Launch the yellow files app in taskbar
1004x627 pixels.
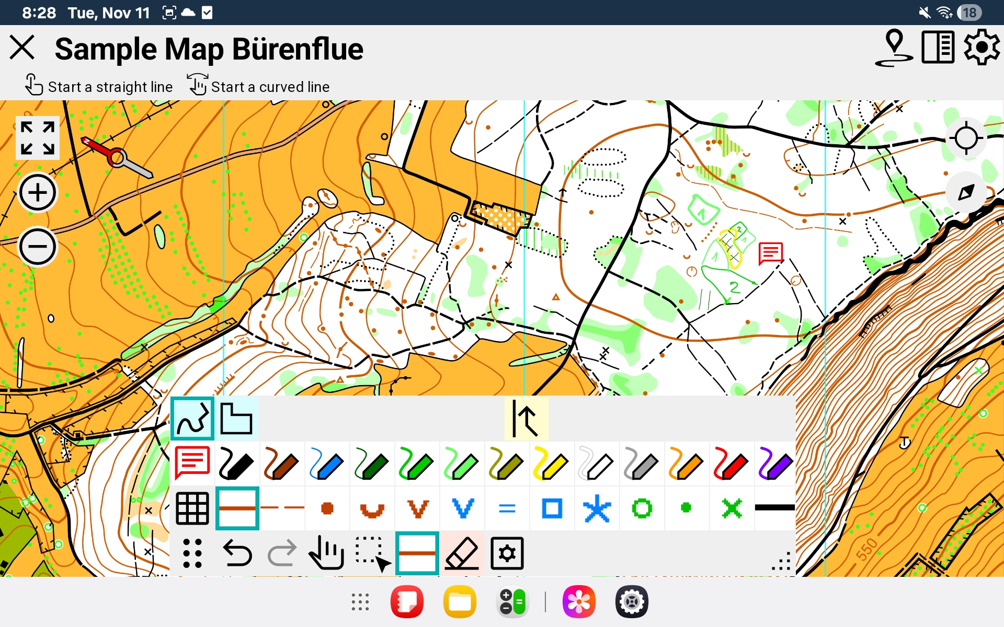click(460, 602)
